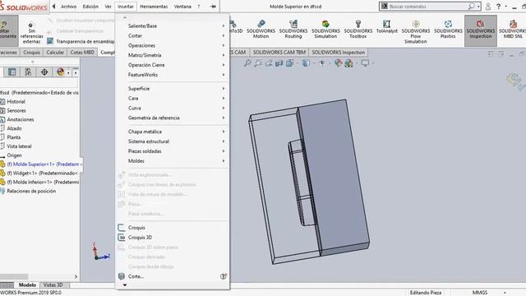Expand Chapa metálica submenu
This screenshot has height=296, width=526.
pos(173,132)
